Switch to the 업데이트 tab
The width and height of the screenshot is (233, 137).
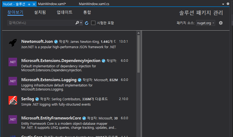[x=65, y=12]
